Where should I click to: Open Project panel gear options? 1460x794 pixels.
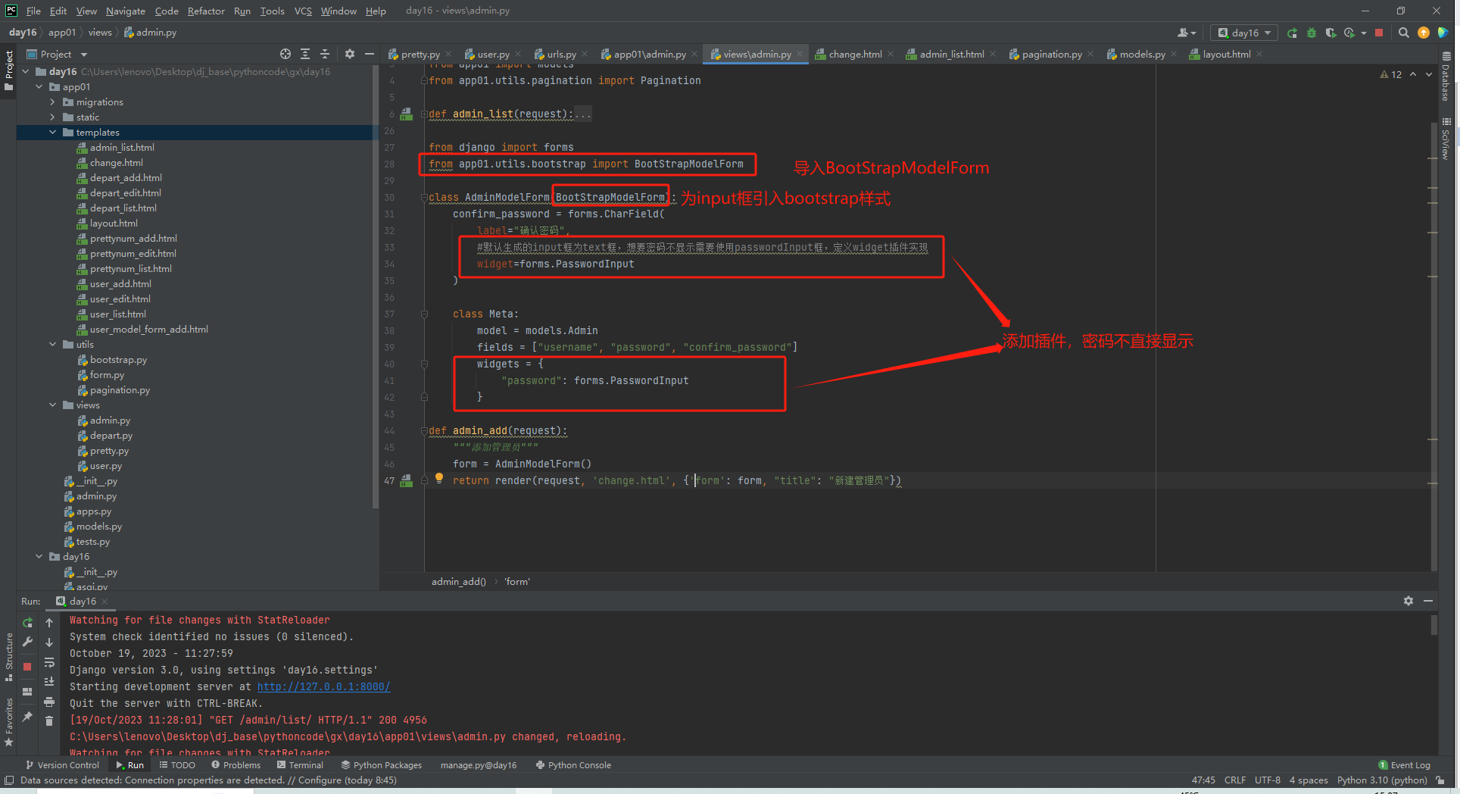tap(349, 54)
